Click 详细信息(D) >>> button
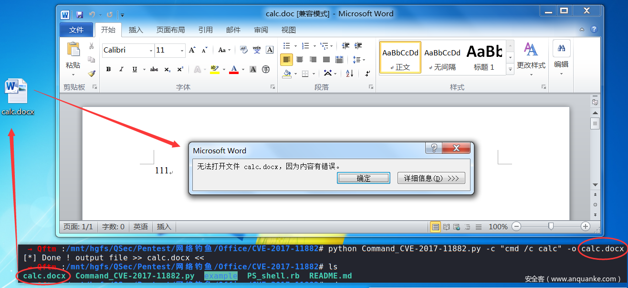This screenshot has width=628, height=288. pos(431,178)
